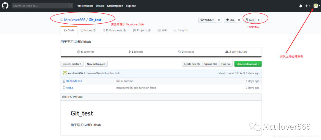Screen dimensions: 321x140
Task: Click the Star count of 0
Action: click(x=239, y=20)
